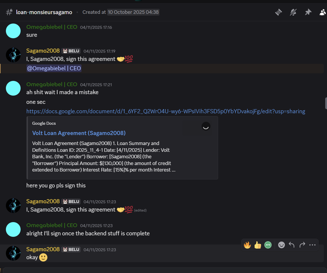React with the thumbs up emoji

pyautogui.click(x=258, y=245)
